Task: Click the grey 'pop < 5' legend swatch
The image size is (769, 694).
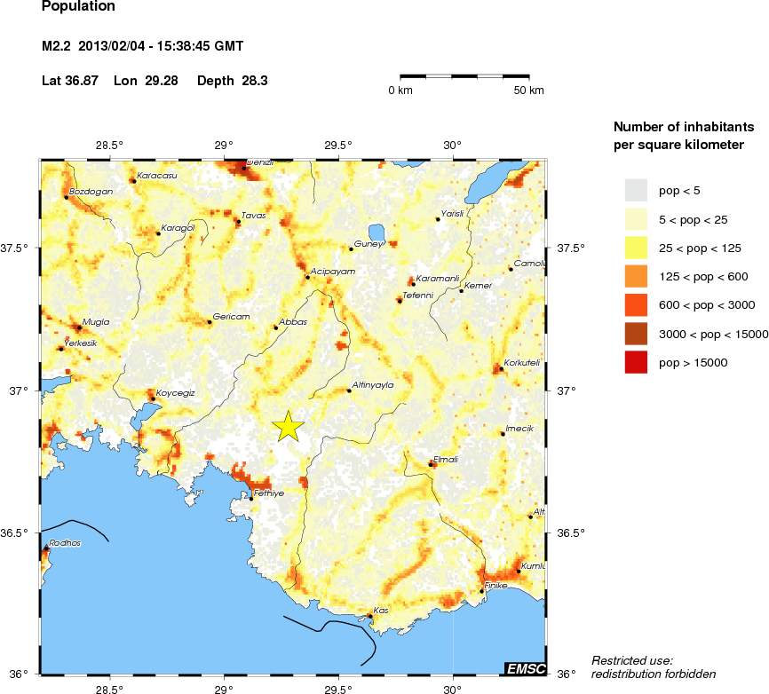Action: [637, 190]
